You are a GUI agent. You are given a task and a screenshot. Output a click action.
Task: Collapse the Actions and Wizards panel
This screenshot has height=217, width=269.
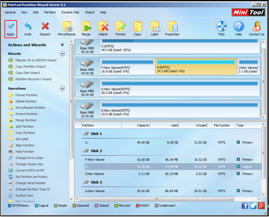point(62,45)
